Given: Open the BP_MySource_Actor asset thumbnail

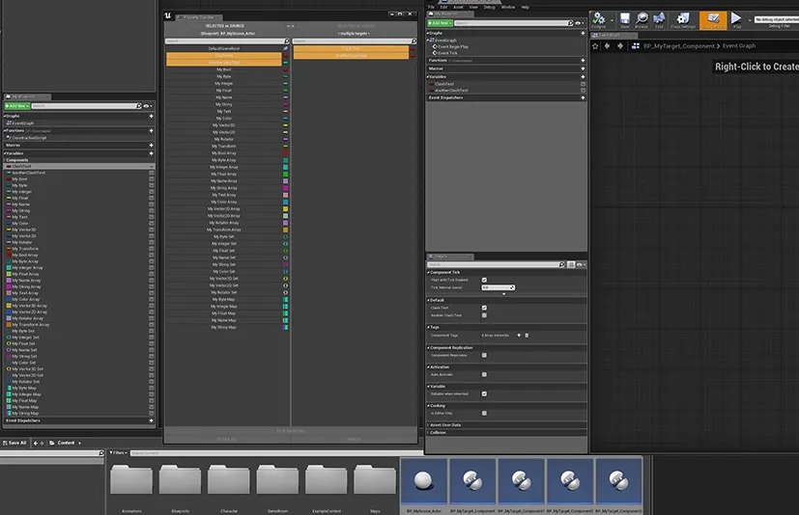Looking at the screenshot, I should (x=423, y=482).
